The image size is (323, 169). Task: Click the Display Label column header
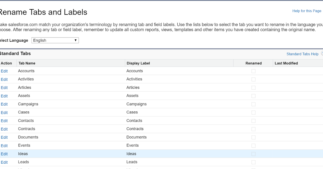138,63
